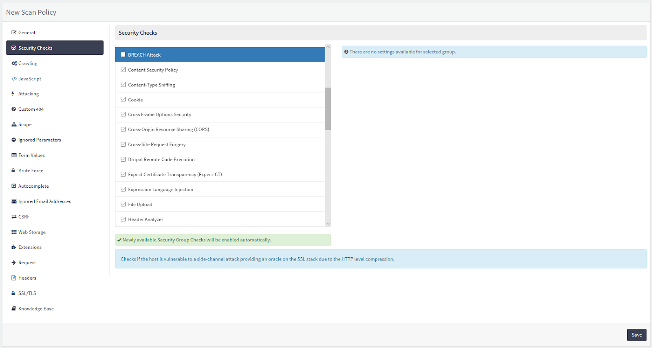Image resolution: width=652 pixels, height=348 pixels.
Task: Enable the BREACH Attack checkbox
Action: click(123, 55)
